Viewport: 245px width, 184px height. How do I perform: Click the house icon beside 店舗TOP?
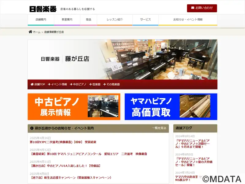click(32, 84)
